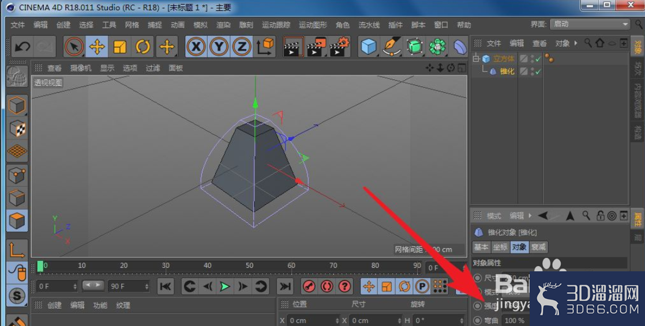Activate the Scale tool in top toolbar
The image size is (645, 326).
pos(119,47)
